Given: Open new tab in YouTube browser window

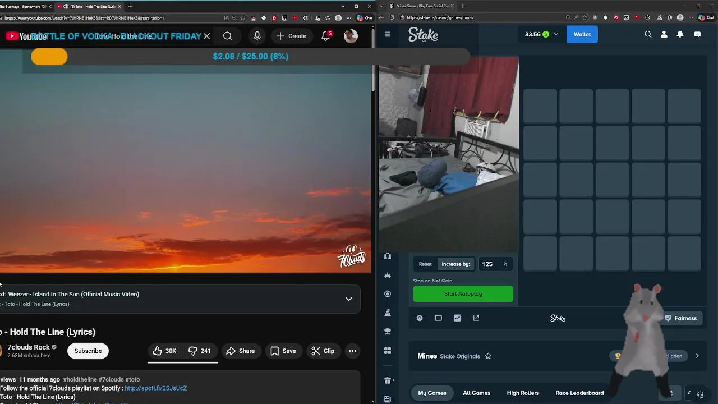Looking at the screenshot, I should pos(130,6).
